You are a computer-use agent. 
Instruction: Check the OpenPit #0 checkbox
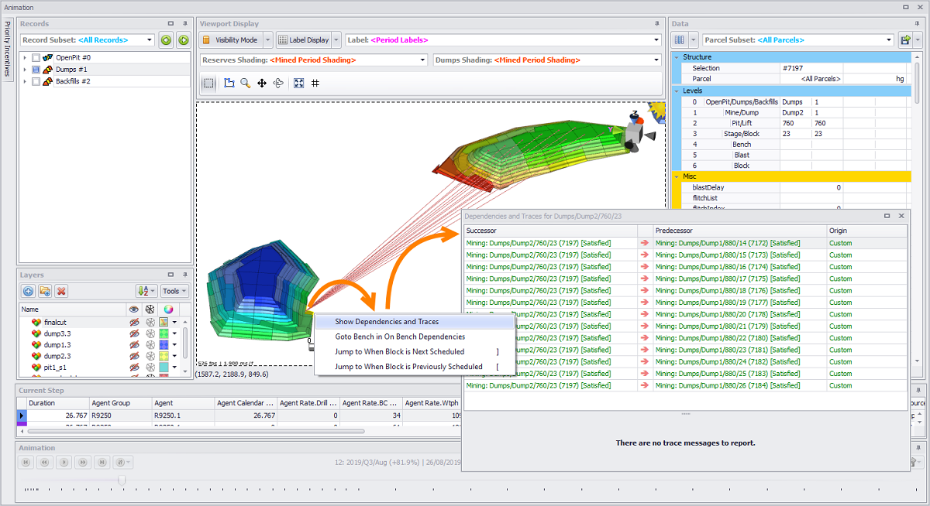click(36, 58)
